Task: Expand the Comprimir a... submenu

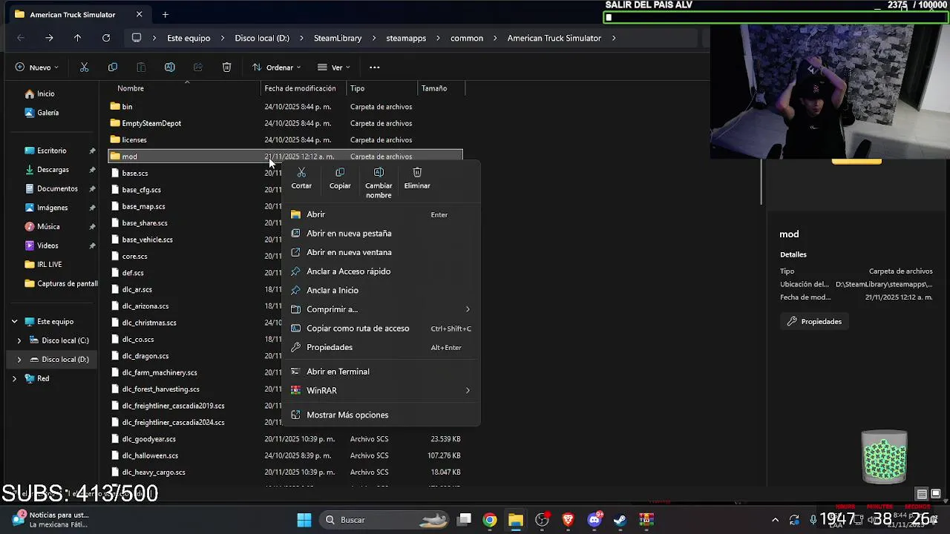Action: (380, 309)
